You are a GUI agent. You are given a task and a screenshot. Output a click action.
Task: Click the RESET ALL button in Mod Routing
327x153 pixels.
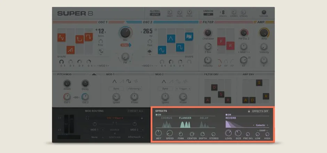coord(135,111)
